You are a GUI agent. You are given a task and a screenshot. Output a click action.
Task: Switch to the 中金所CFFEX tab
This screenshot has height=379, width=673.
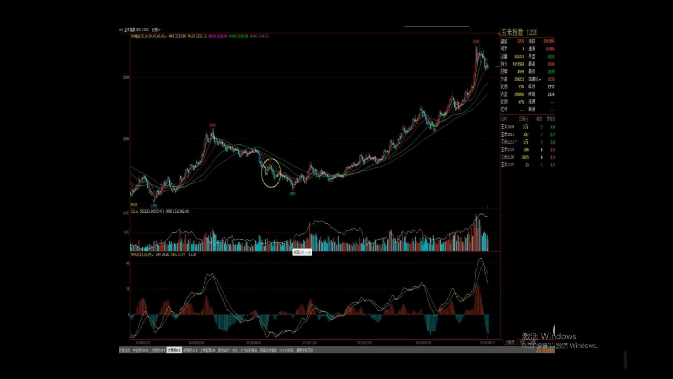point(141,350)
